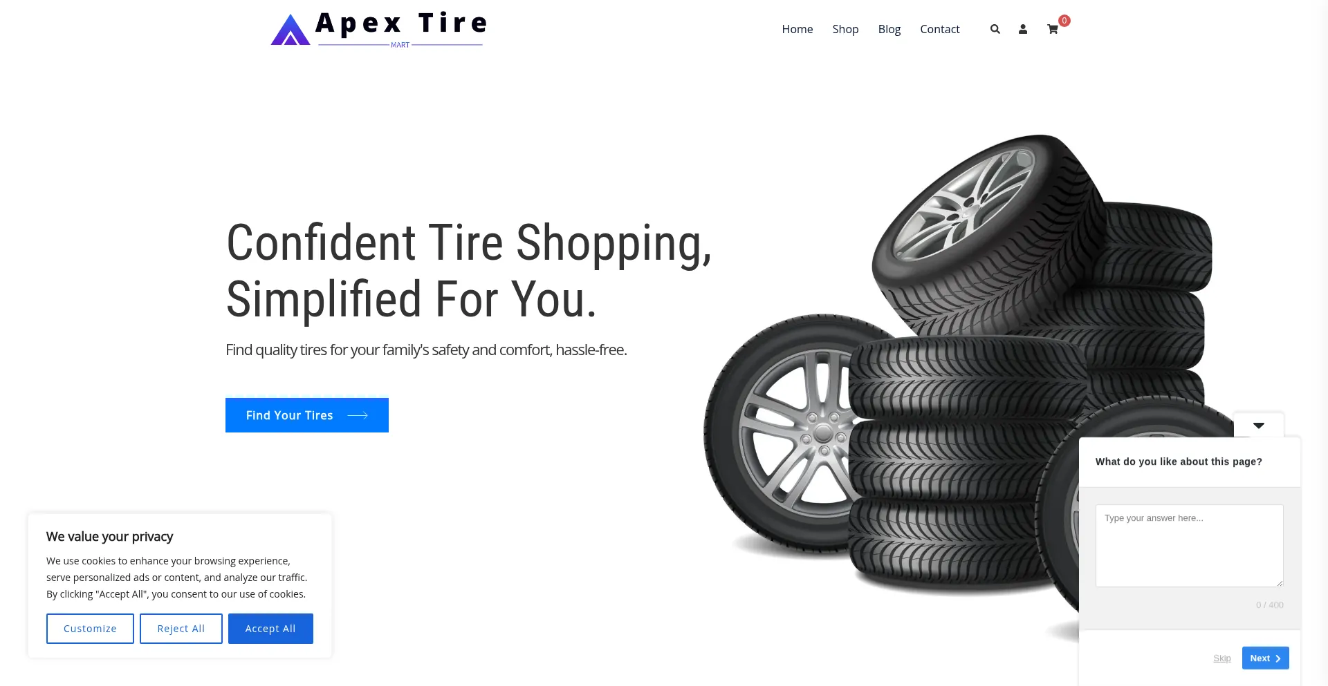
Task: Open the search magnifier icon
Action: pos(995,29)
